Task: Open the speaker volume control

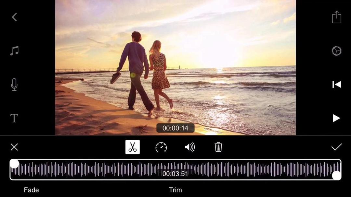Action: tap(189, 147)
